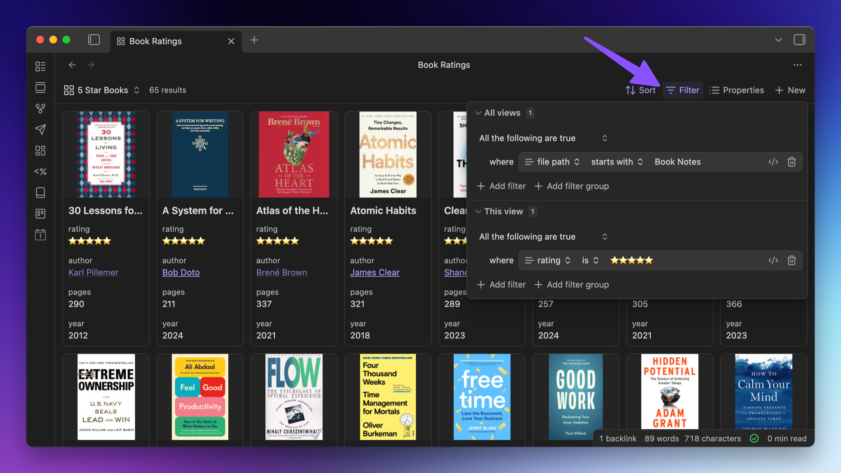Open the calendar daily note icon
Image resolution: width=841 pixels, height=473 pixels.
(40, 235)
